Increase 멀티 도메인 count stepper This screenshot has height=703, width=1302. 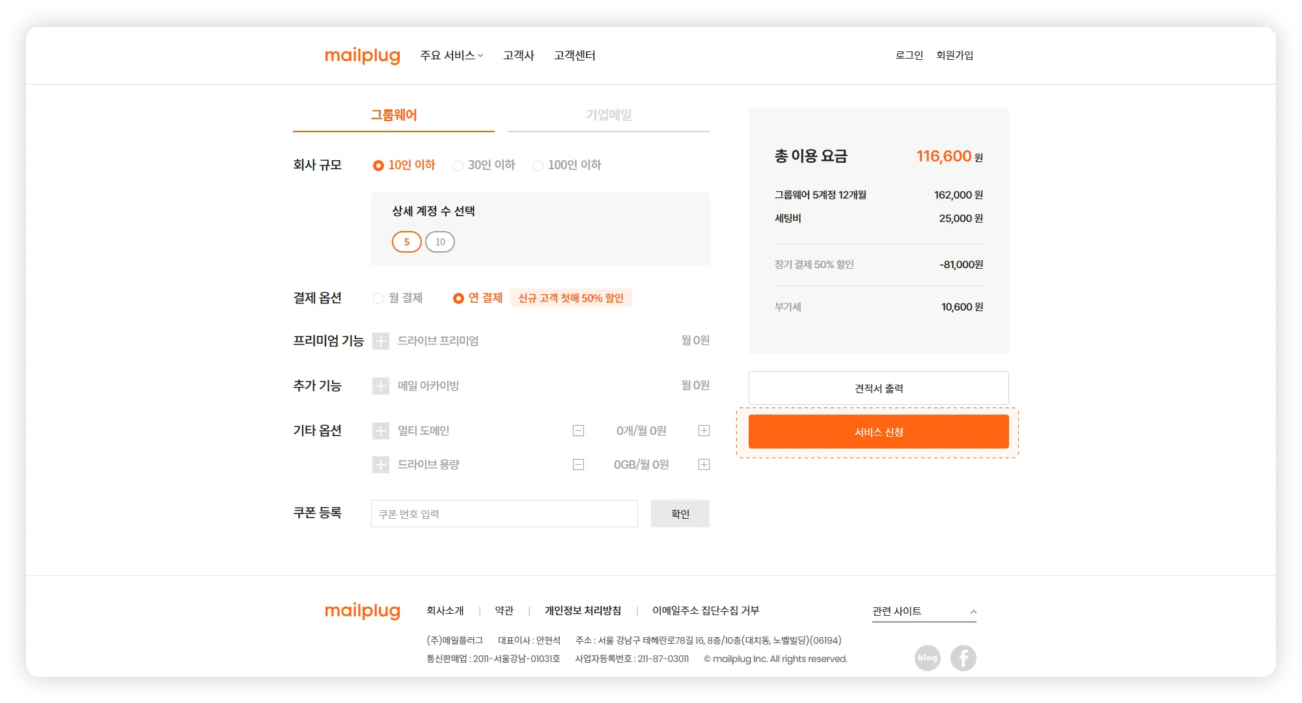(x=704, y=431)
